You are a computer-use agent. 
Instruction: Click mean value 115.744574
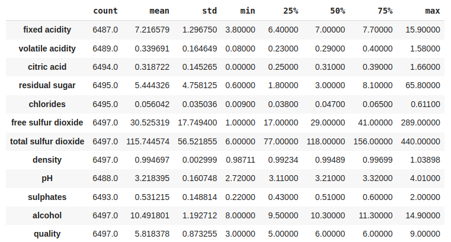tap(148, 141)
